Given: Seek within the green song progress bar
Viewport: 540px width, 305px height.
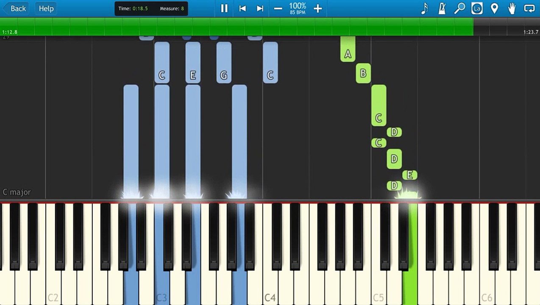Looking at the screenshot, I should click(237, 26).
